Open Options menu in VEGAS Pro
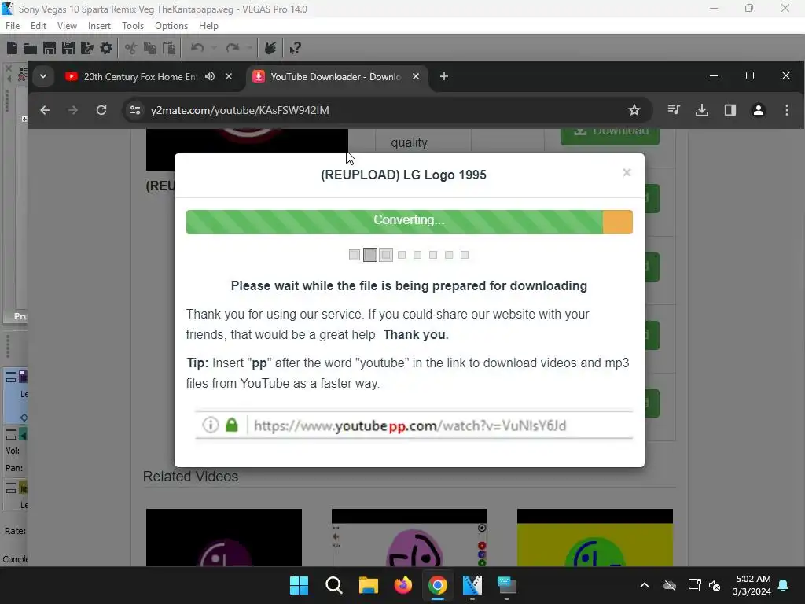Viewport: 805px width, 604px height. [x=171, y=26]
